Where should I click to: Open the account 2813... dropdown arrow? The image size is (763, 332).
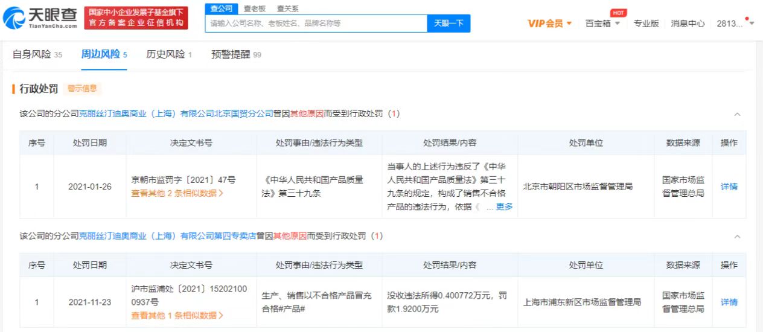click(x=752, y=23)
